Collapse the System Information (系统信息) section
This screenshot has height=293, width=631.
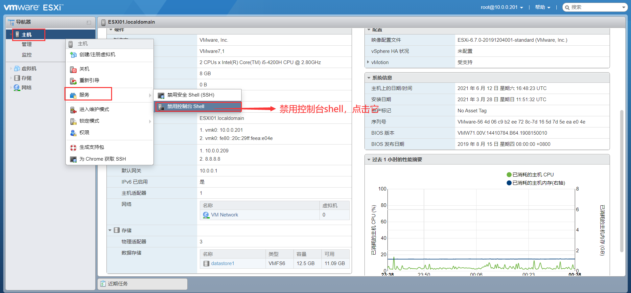(369, 78)
